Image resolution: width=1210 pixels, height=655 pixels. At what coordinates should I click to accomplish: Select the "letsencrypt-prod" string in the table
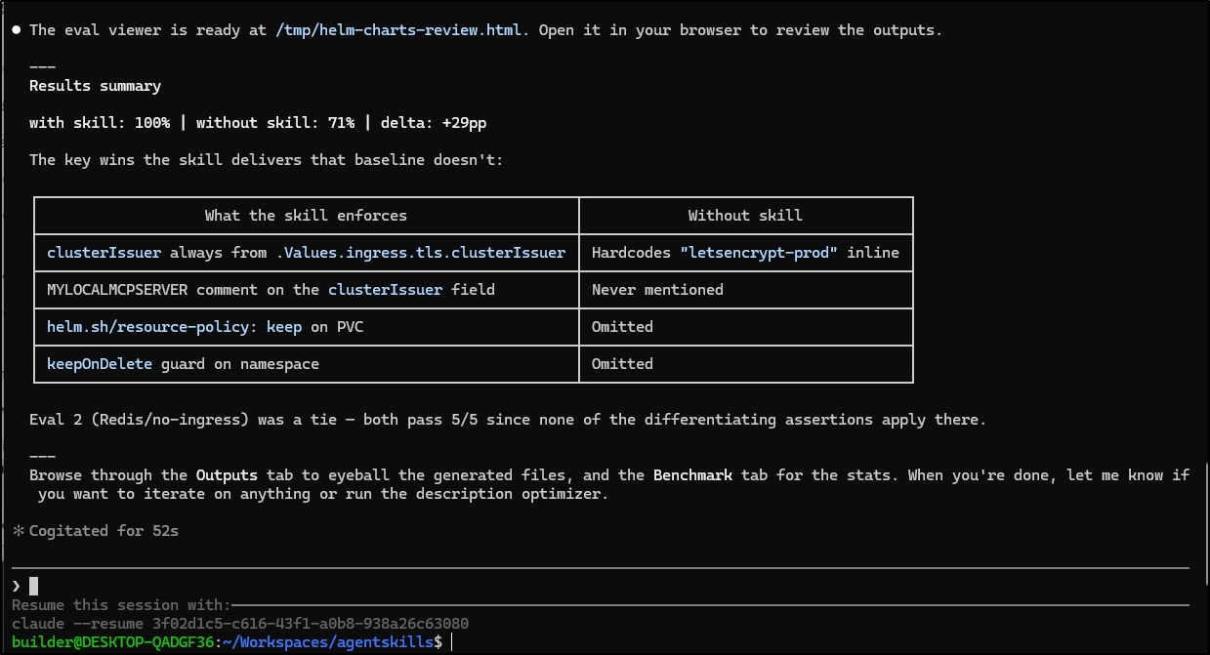tap(759, 253)
